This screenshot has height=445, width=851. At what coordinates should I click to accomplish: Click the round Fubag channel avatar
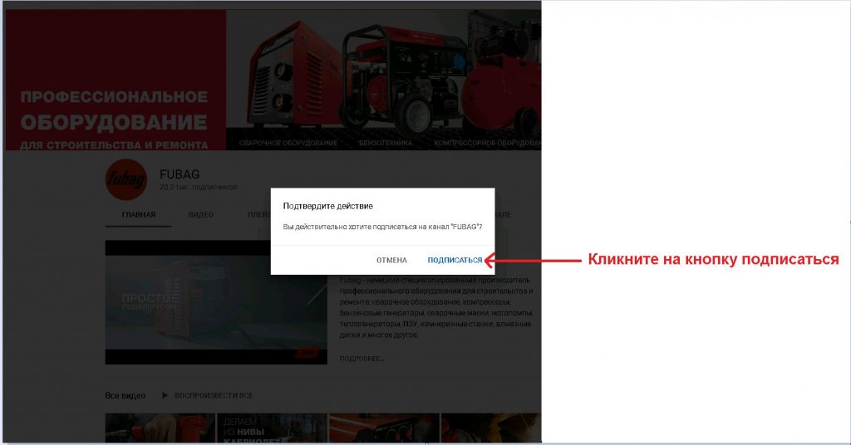pos(125,180)
